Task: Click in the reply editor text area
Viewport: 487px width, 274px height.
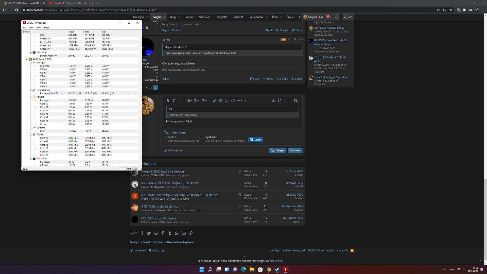Action: (x=228, y=122)
